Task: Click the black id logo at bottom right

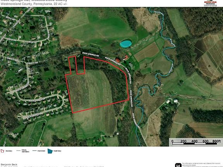Action: [178, 165]
